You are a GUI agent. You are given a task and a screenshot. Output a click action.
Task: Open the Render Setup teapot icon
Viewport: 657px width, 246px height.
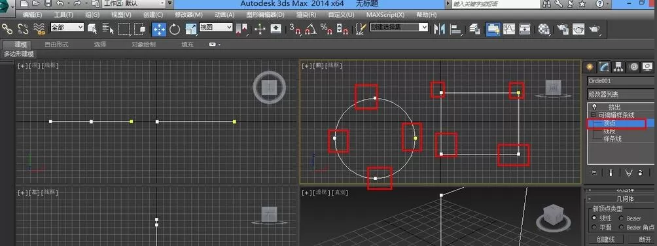pyautogui.click(x=563, y=29)
